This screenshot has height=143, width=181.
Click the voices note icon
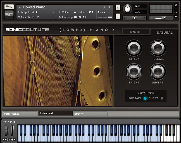(60, 13)
